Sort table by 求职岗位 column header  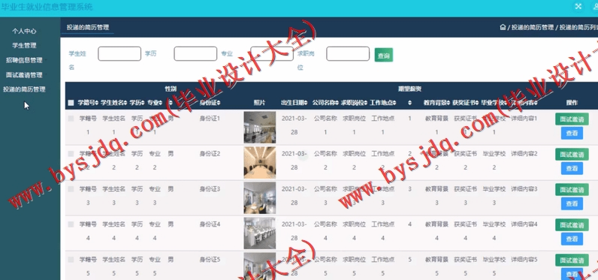pyautogui.click(x=355, y=103)
